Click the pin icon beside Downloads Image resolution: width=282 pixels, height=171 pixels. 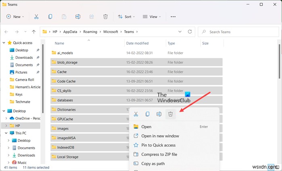click(x=38, y=58)
